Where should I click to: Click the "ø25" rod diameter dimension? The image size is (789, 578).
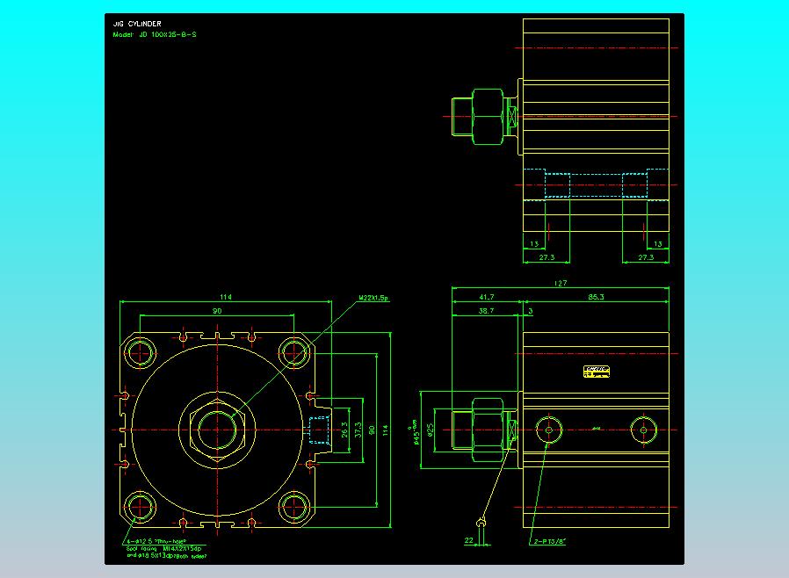(431, 430)
